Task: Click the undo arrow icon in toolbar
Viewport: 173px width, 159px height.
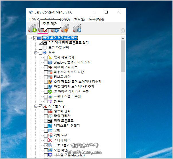Action: coord(123,30)
